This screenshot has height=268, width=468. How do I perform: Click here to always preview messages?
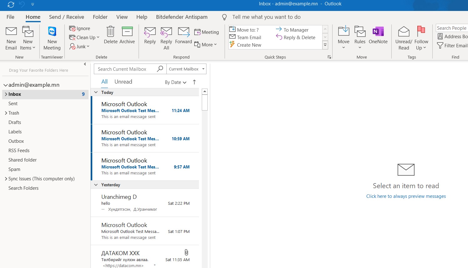click(406, 196)
